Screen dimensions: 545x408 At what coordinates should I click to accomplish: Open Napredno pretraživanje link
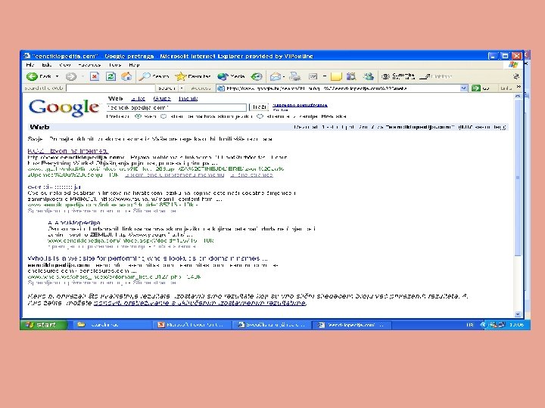pos(300,105)
